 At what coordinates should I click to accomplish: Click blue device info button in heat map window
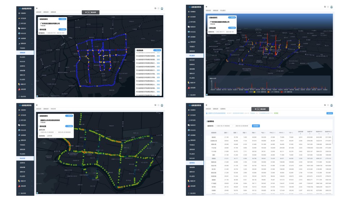coord(69,116)
